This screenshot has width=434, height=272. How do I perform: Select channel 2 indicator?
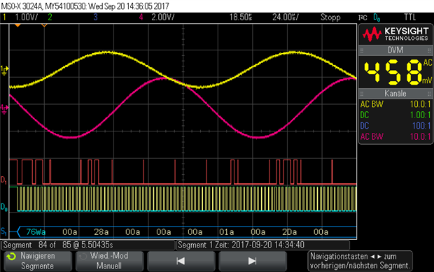pos(50,17)
